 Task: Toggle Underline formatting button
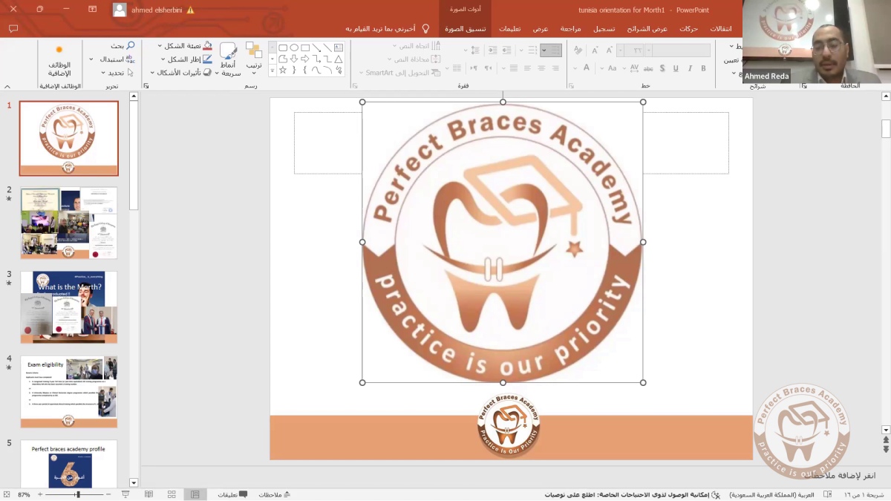tap(676, 68)
